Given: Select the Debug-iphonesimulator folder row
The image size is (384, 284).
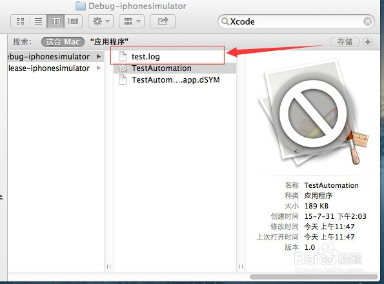Looking at the screenshot, I should point(56,57).
